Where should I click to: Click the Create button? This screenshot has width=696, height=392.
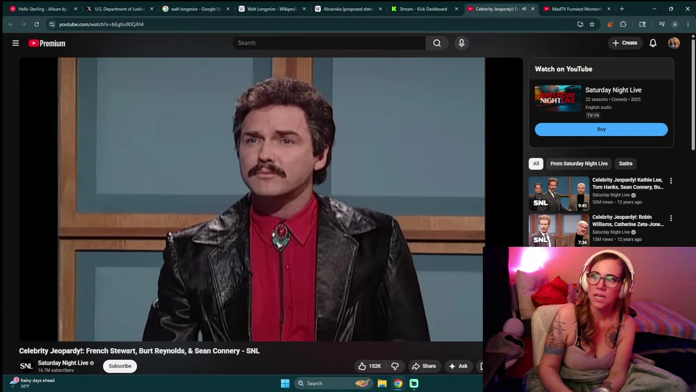click(625, 43)
